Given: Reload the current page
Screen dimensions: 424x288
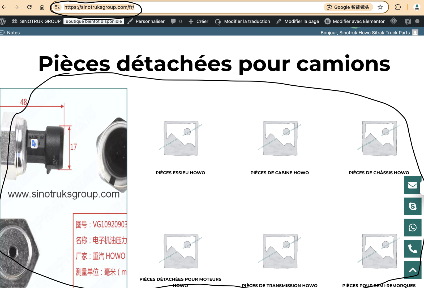Looking at the screenshot, I should 29,7.
